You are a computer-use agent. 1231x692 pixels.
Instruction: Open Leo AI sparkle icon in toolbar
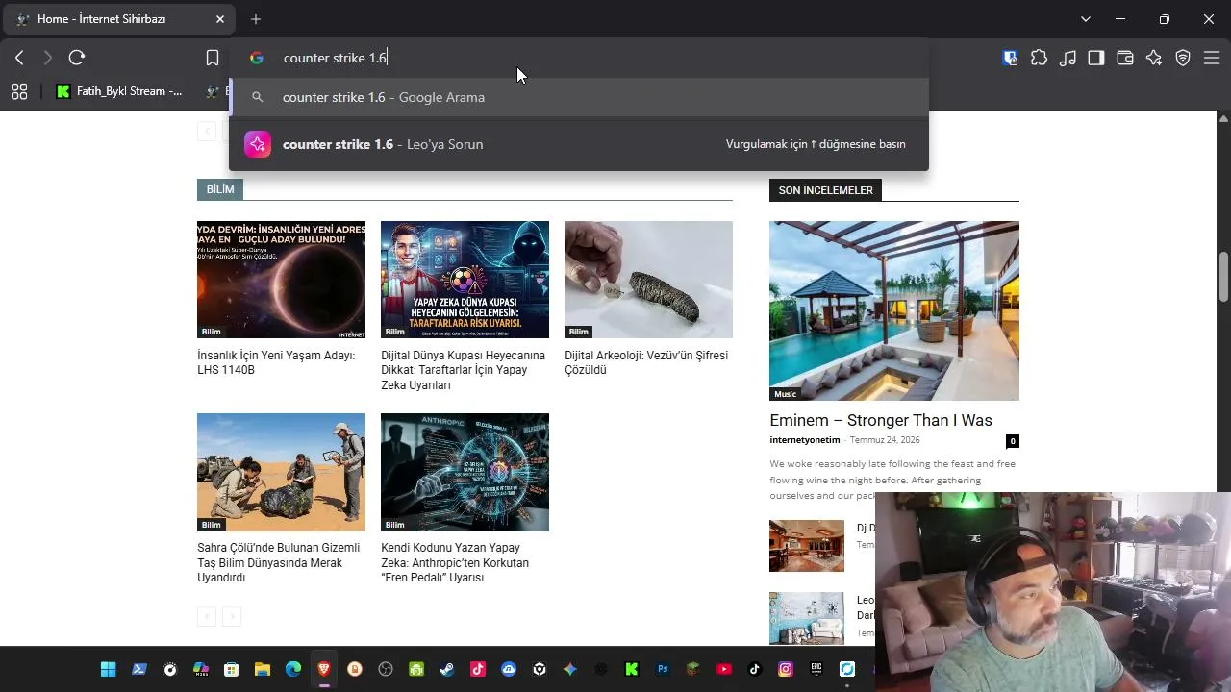[x=1154, y=58]
